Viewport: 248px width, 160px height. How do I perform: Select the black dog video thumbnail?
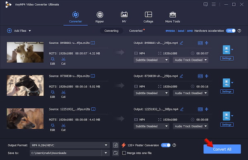(25, 85)
